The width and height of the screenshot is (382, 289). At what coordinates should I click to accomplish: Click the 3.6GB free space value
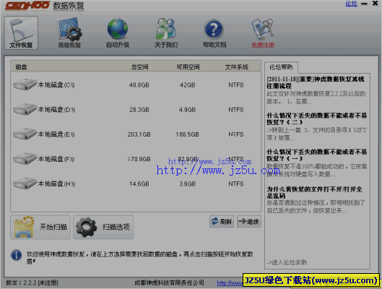187,184
